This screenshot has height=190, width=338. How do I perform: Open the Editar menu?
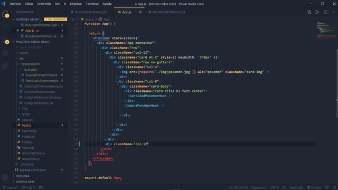(29, 4)
